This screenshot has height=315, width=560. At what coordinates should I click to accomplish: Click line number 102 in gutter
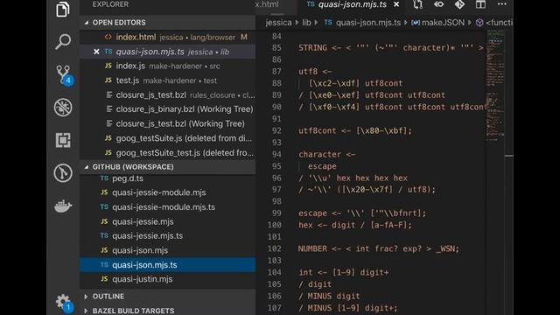(x=274, y=248)
